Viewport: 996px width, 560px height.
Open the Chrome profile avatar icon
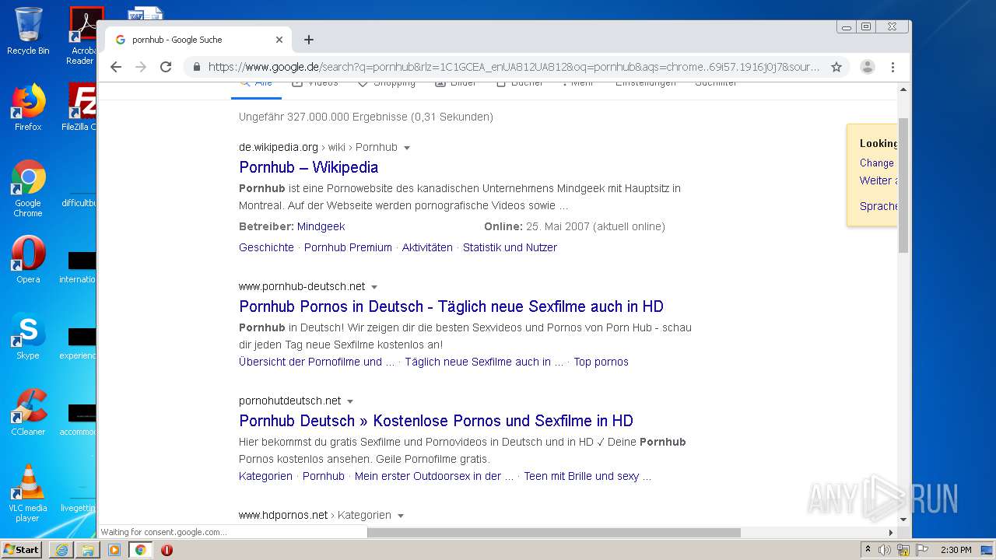(868, 67)
